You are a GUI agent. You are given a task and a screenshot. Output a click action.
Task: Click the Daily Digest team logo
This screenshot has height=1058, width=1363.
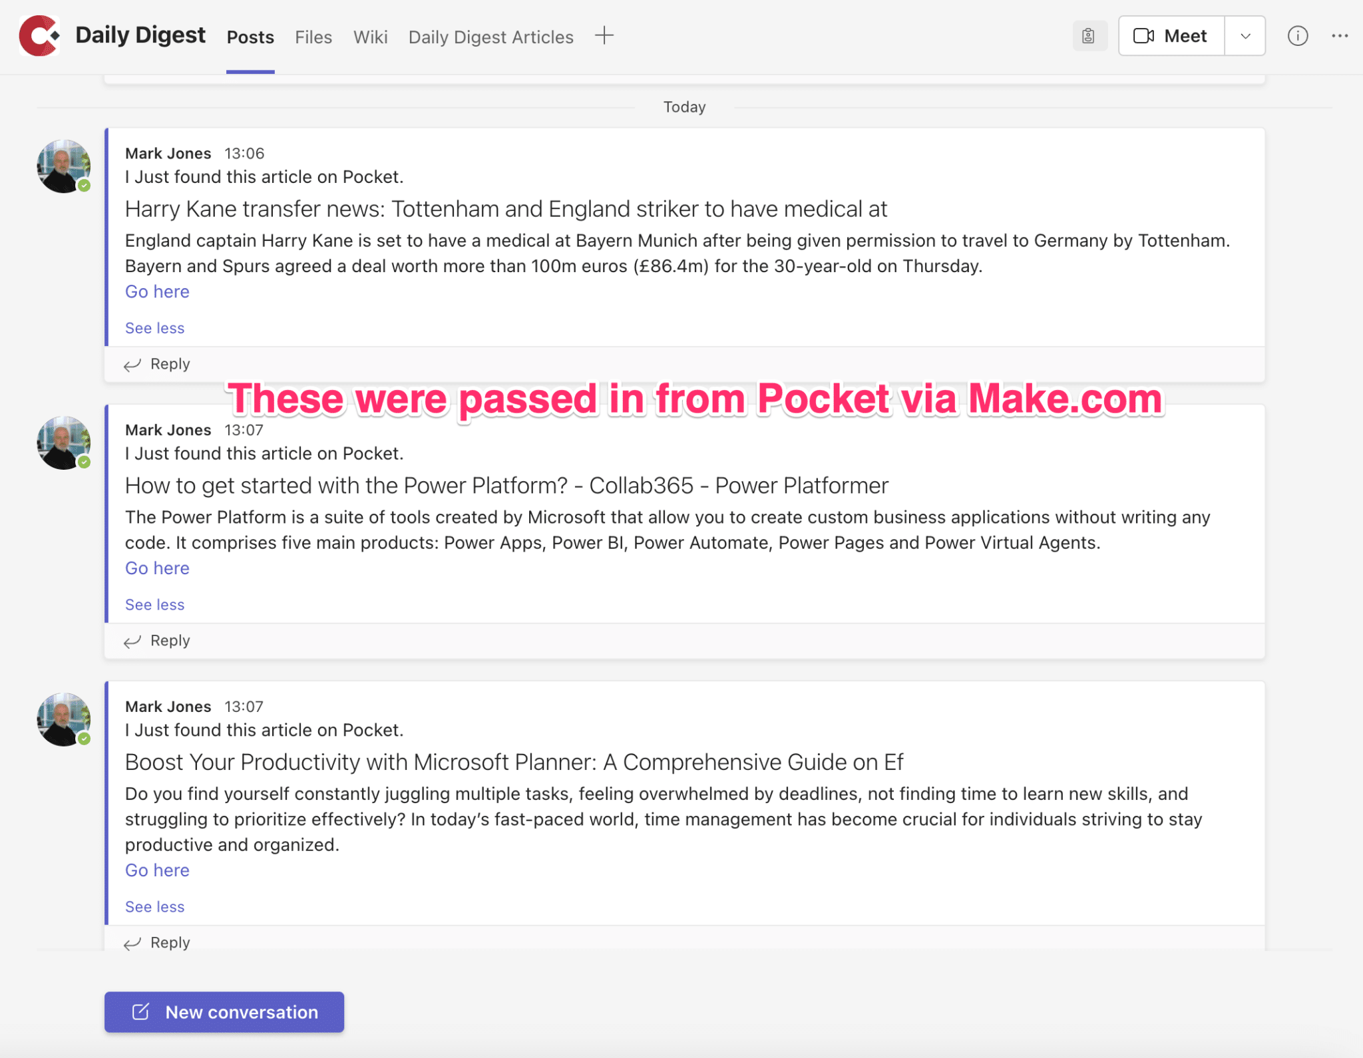point(39,36)
